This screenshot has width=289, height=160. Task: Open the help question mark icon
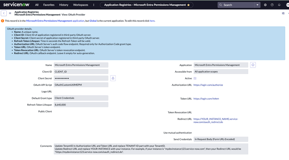coord(272,5)
